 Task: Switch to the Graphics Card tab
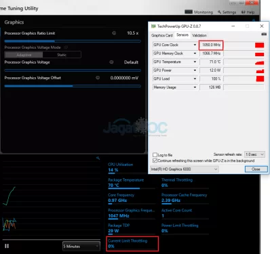tap(162, 35)
